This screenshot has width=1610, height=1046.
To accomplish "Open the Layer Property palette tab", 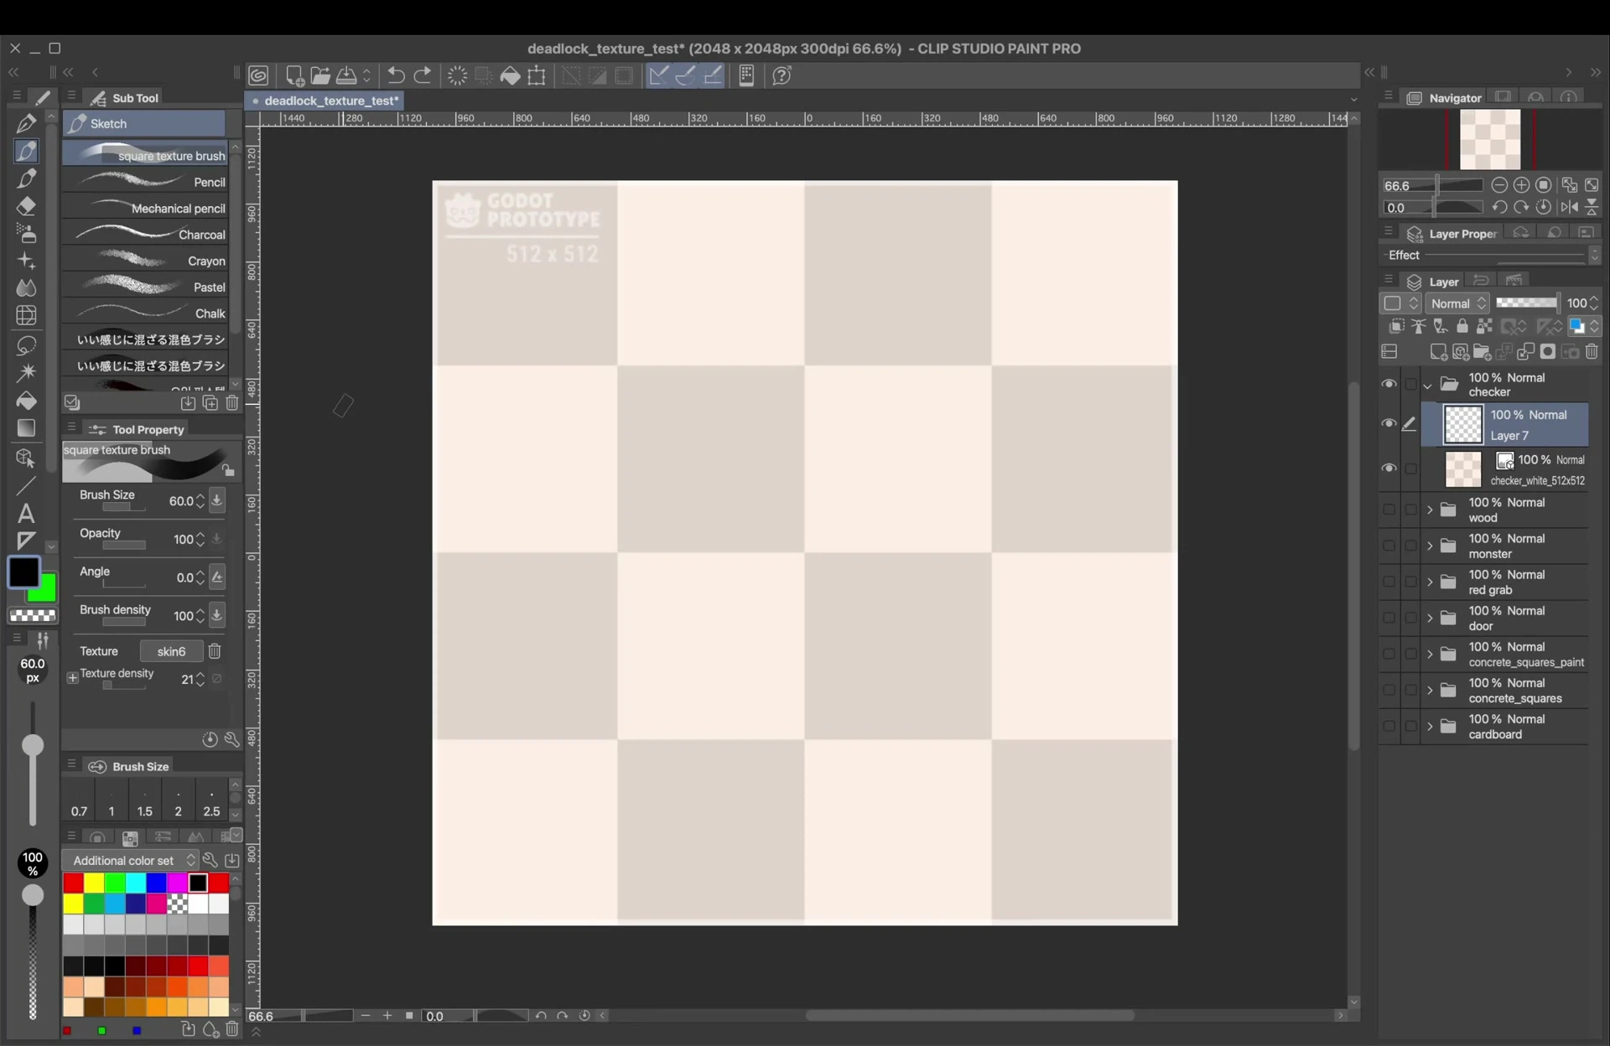I will pyautogui.click(x=1452, y=234).
